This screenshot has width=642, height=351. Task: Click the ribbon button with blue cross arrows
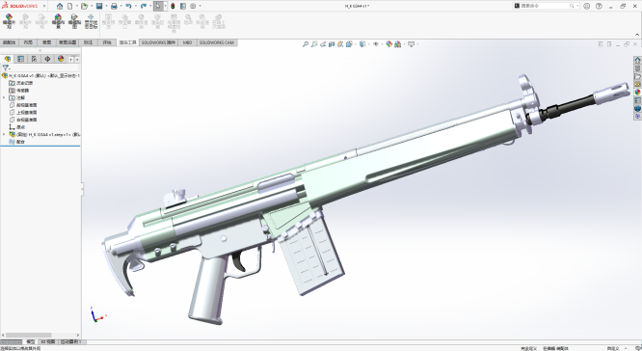[x=91, y=21]
